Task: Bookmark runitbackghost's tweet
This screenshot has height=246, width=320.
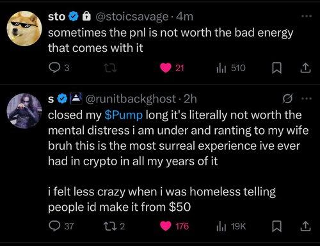Action: tap(277, 226)
